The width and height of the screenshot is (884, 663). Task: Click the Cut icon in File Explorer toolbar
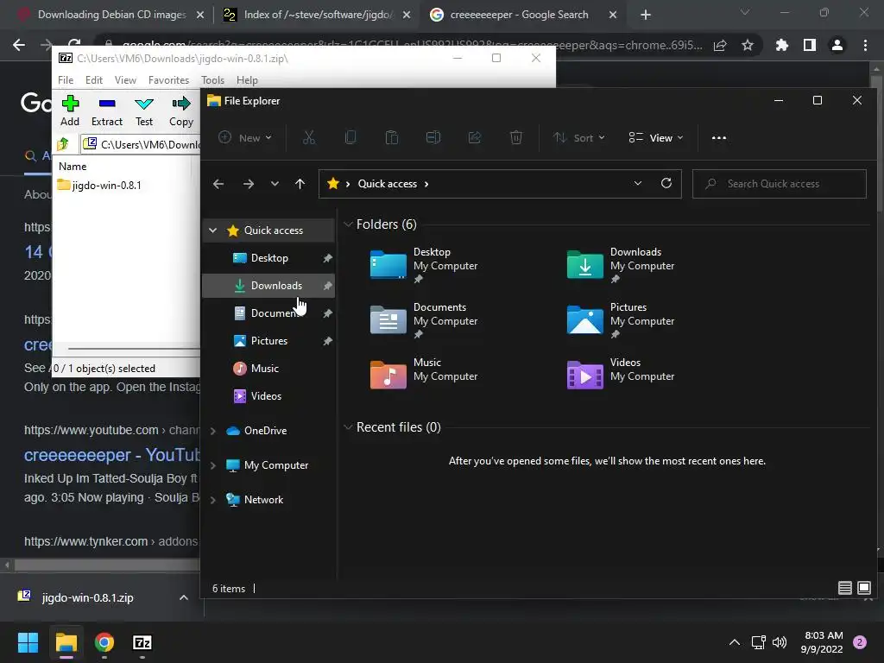(x=309, y=137)
